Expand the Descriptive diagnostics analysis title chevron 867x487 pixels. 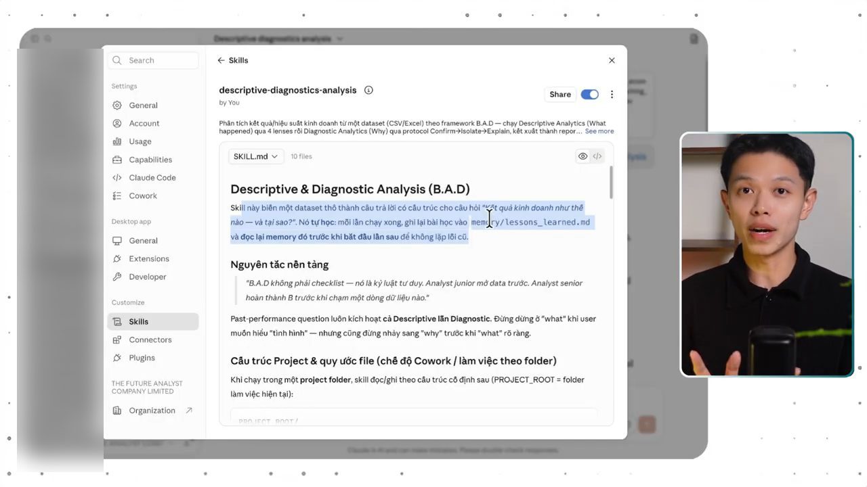click(x=340, y=39)
